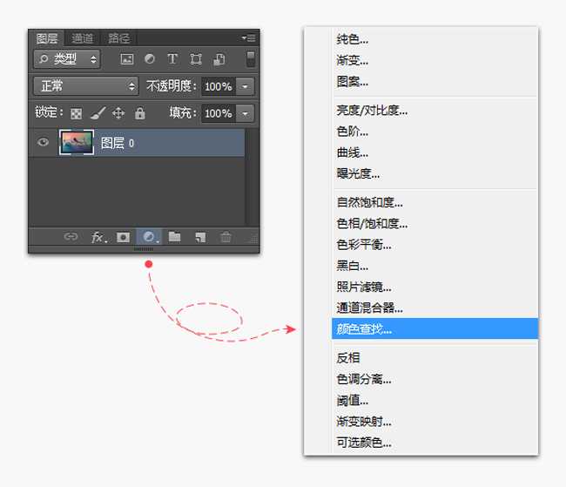Screen dimensions: 566x487
Task: Click the create new group folder icon
Action: coord(174,237)
